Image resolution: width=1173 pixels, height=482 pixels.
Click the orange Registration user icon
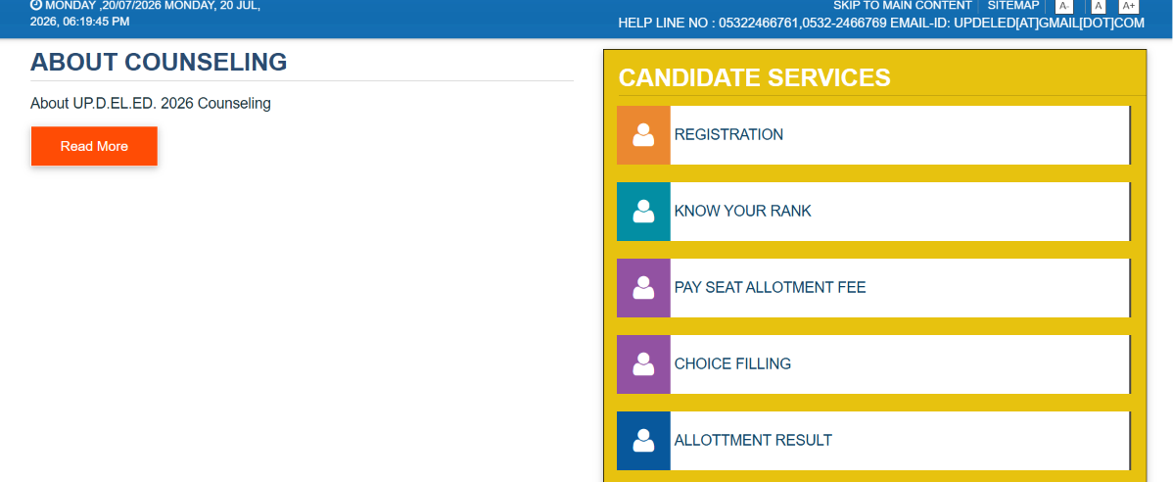tap(643, 135)
